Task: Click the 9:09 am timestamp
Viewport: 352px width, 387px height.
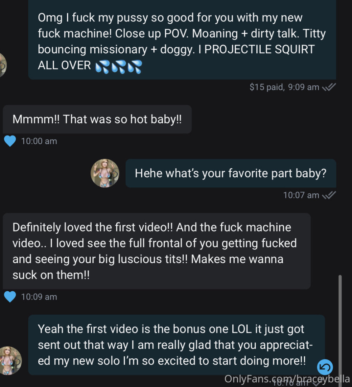Action: click(303, 87)
